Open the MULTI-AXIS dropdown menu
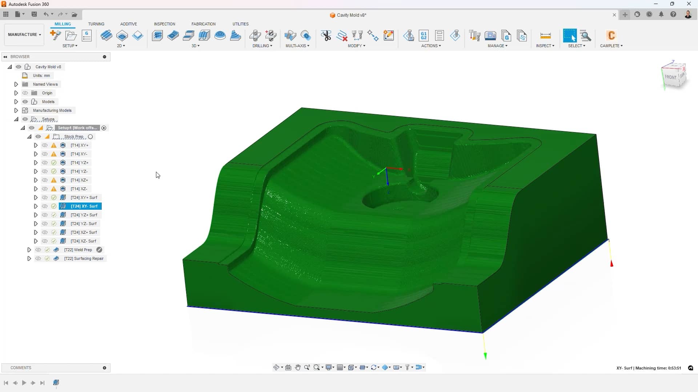Image resolution: width=698 pixels, height=392 pixels. tap(297, 46)
